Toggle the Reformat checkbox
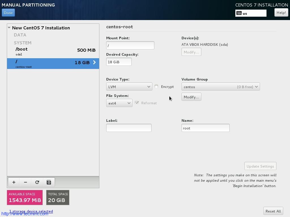 pyautogui.click(x=137, y=103)
